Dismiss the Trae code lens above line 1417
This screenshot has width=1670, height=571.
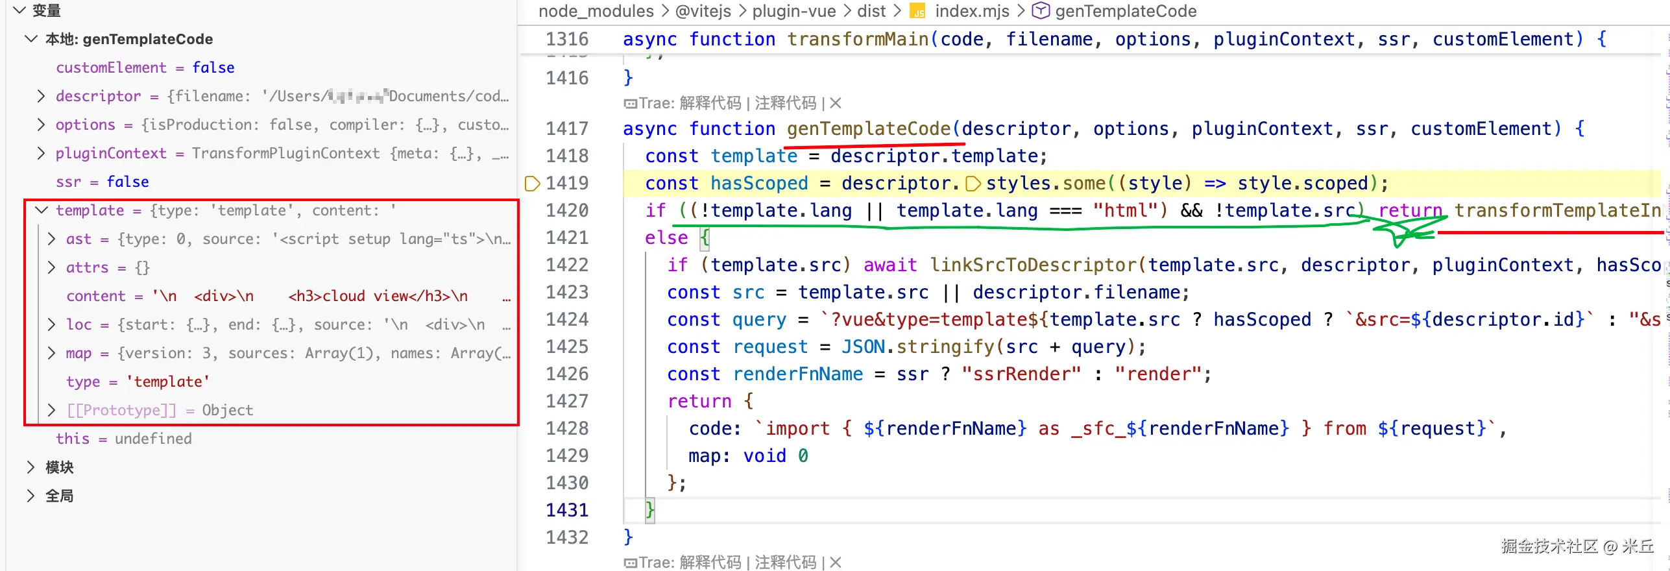[836, 103]
